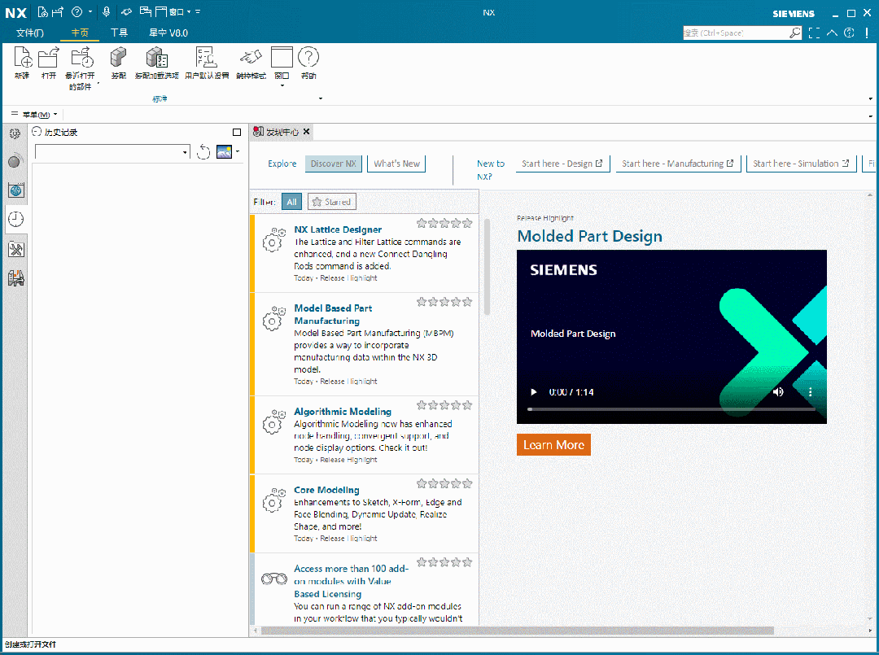Open recently opened parts icon
The width and height of the screenshot is (879, 655).
coord(81,58)
